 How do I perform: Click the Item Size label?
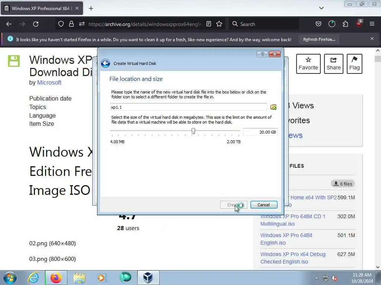[x=42, y=124]
